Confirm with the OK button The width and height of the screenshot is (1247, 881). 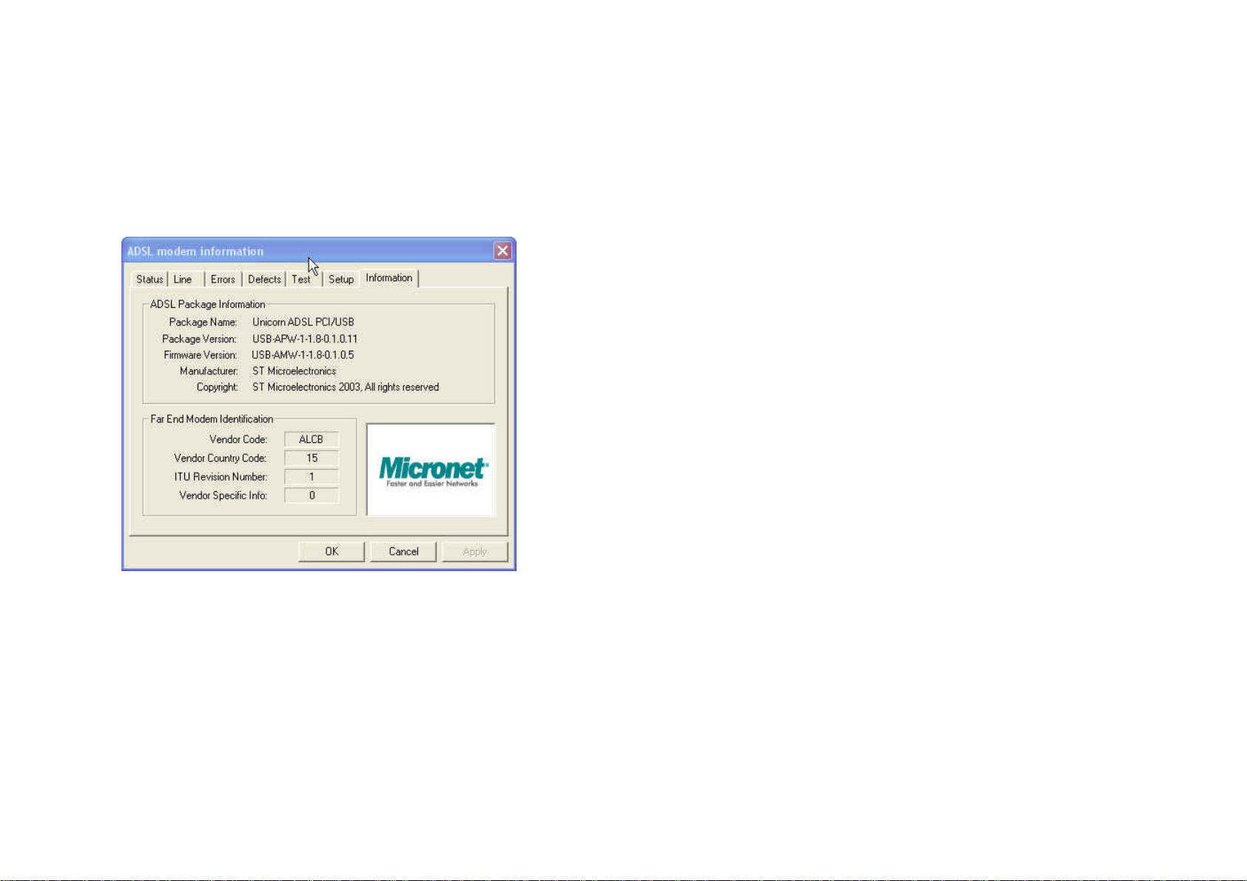[332, 552]
